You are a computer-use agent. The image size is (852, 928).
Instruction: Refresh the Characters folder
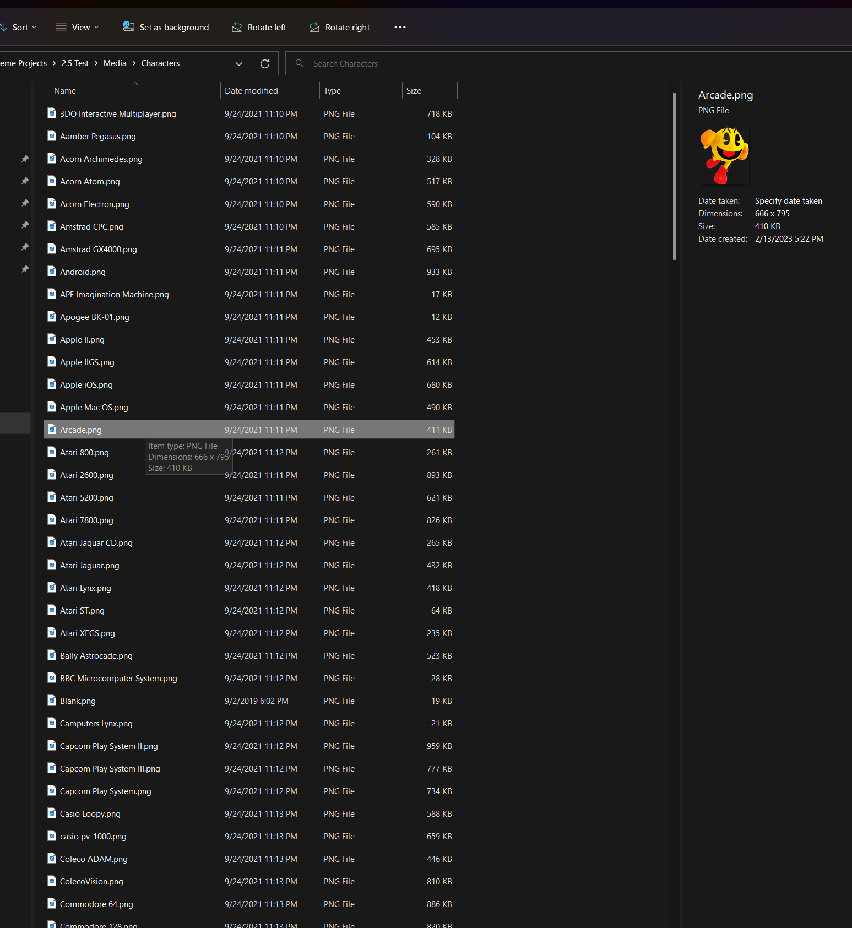265,63
